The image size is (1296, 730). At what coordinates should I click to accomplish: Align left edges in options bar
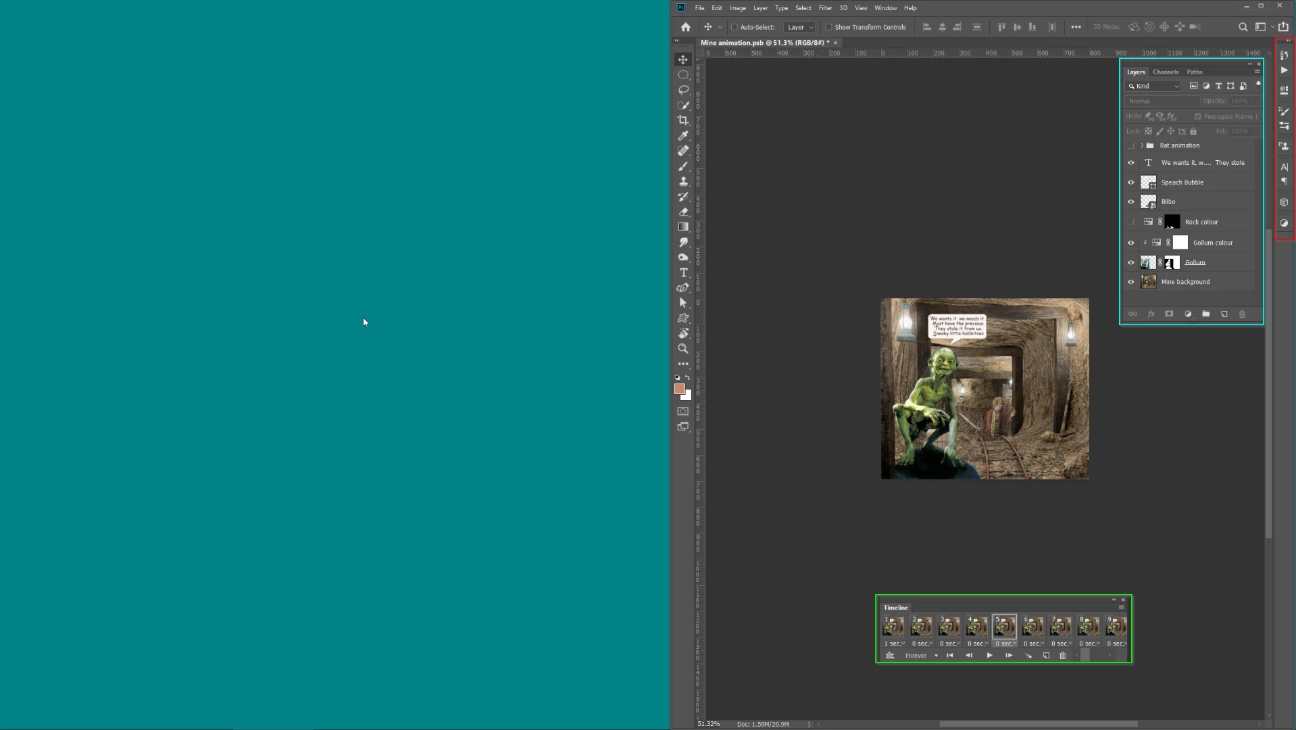tap(927, 27)
